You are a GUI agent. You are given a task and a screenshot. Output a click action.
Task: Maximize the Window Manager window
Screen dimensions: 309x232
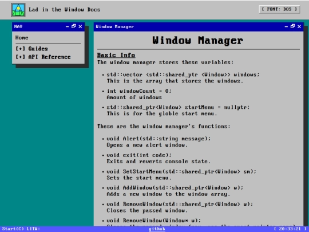coord(293,26)
